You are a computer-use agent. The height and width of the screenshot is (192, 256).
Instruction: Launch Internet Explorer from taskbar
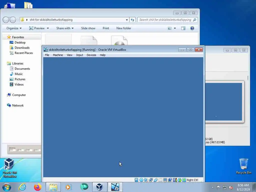tap(22, 187)
